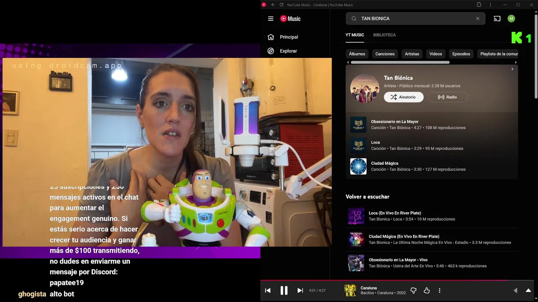
Task: Filter results by Canciones
Action: (385, 54)
